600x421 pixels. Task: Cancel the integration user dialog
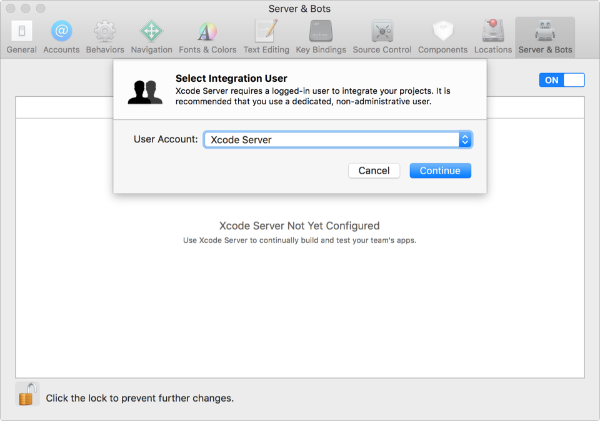point(374,170)
